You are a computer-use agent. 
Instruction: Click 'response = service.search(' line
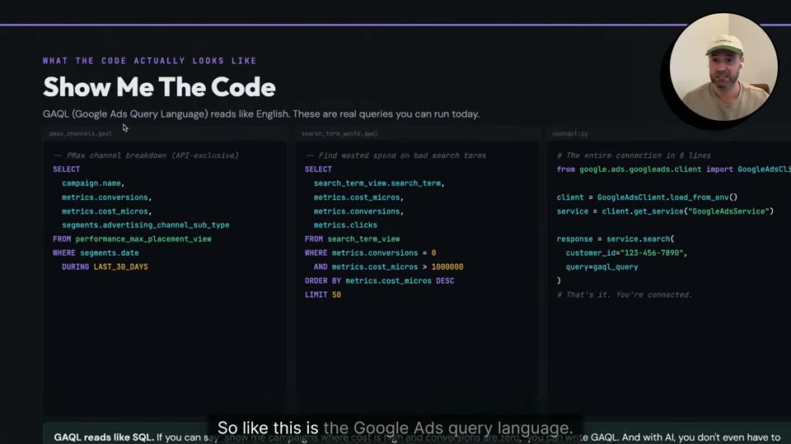click(x=615, y=239)
